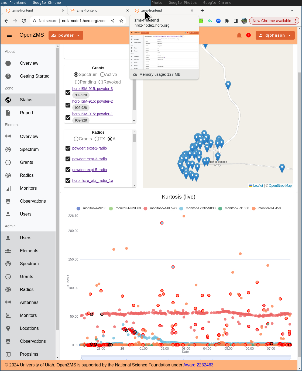Open Admin Propsims map icon
The image size is (302, 371).
(x=8, y=354)
